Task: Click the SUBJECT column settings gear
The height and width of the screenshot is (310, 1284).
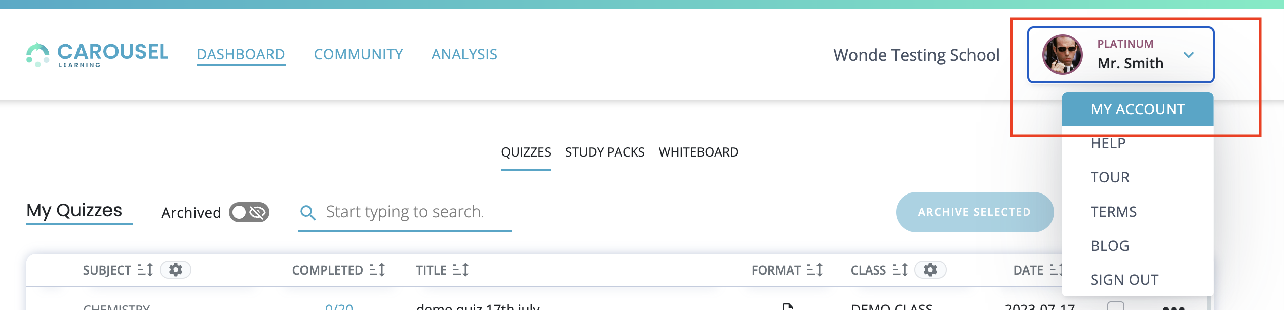Action: click(x=175, y=270)
